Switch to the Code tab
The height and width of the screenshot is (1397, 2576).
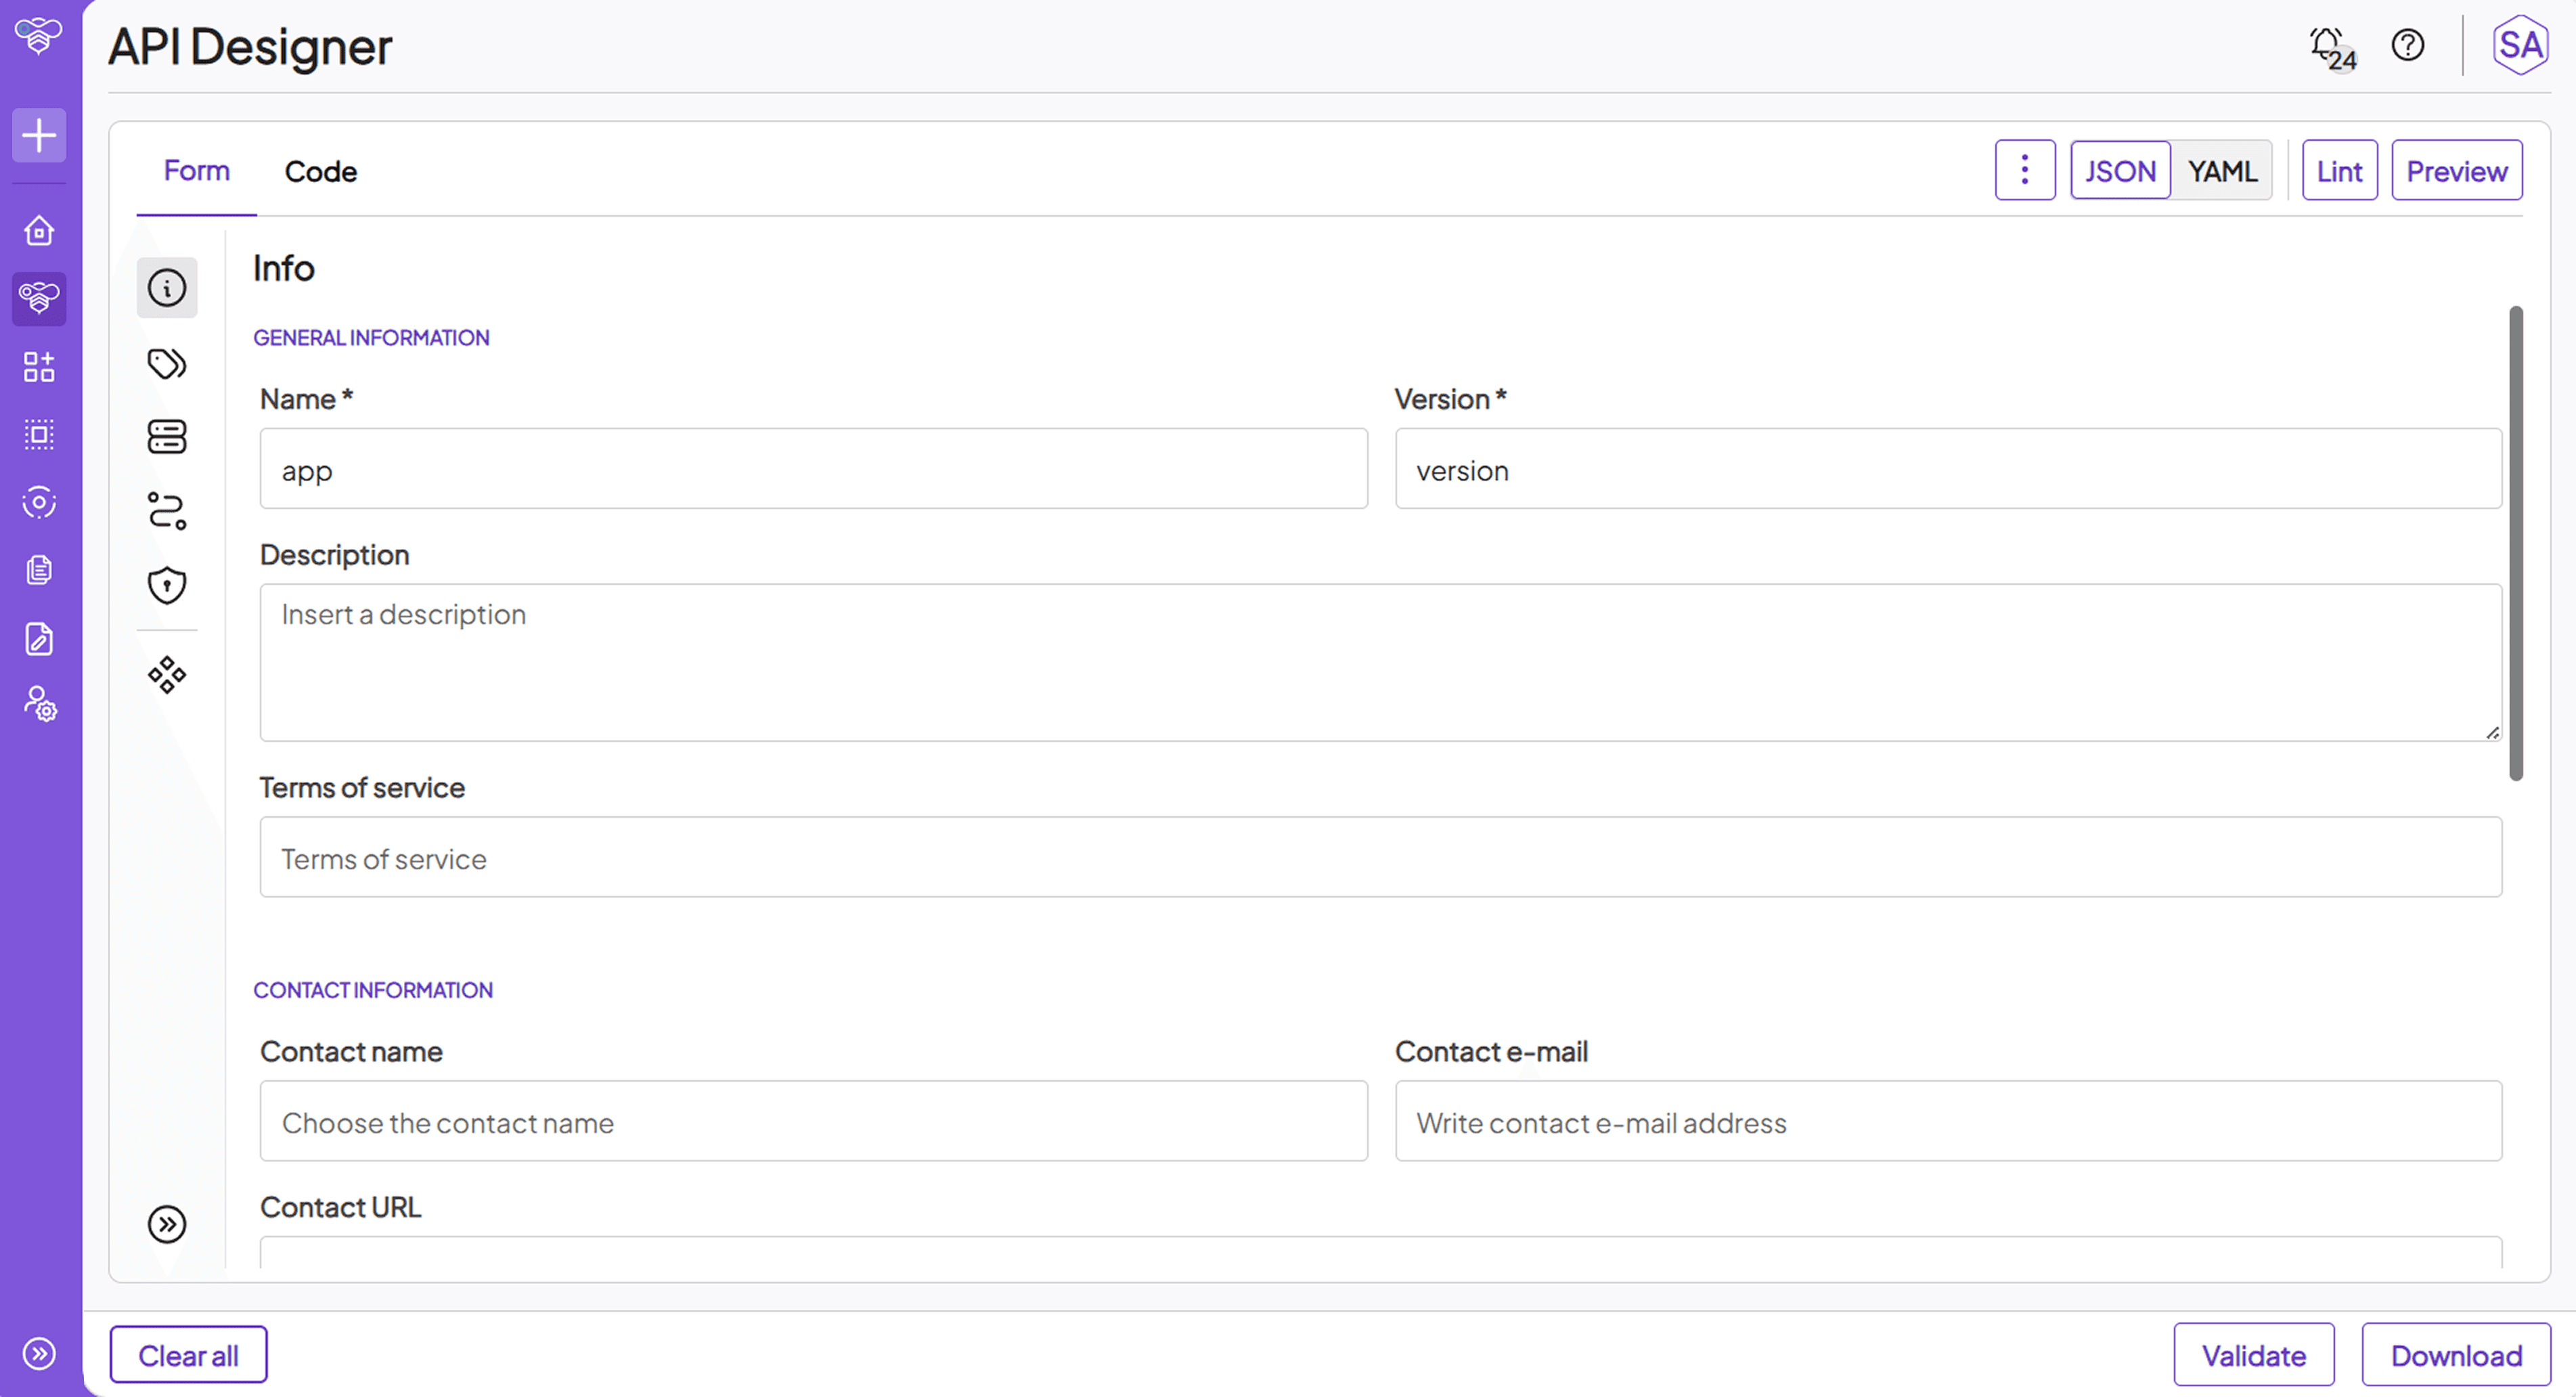(320, 171)
